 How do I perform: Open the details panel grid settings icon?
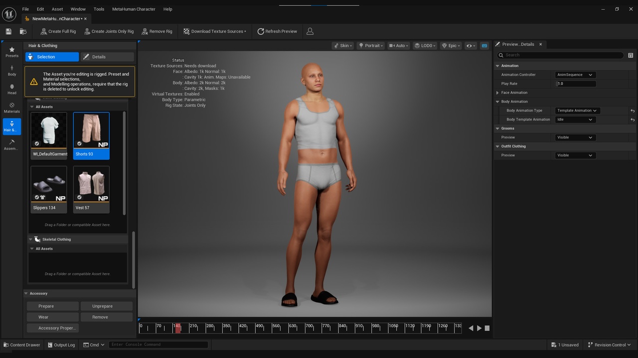(x=631, y=55)
